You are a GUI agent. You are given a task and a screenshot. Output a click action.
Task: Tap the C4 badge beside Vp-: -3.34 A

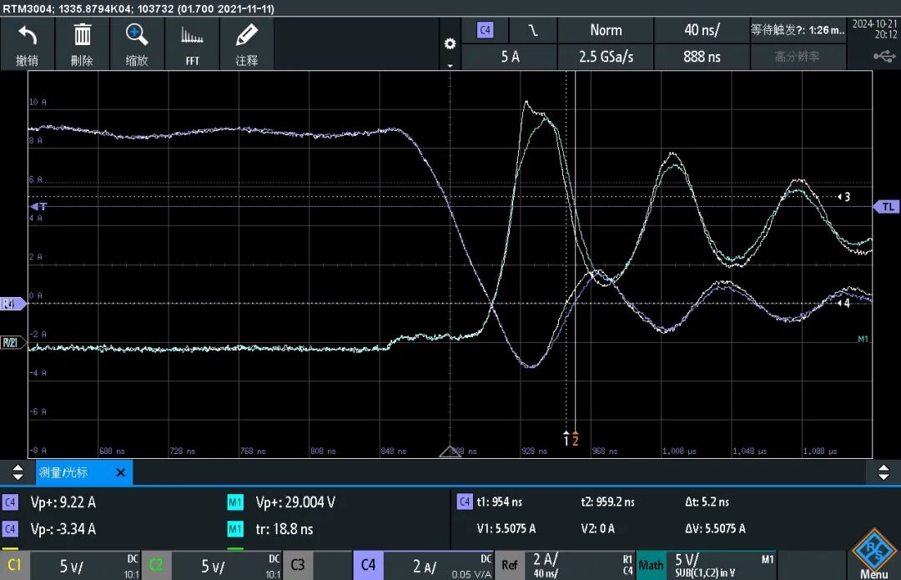coord(10,529)
